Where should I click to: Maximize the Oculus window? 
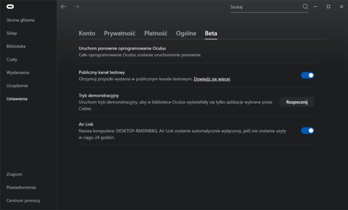(x=328, y=7)
